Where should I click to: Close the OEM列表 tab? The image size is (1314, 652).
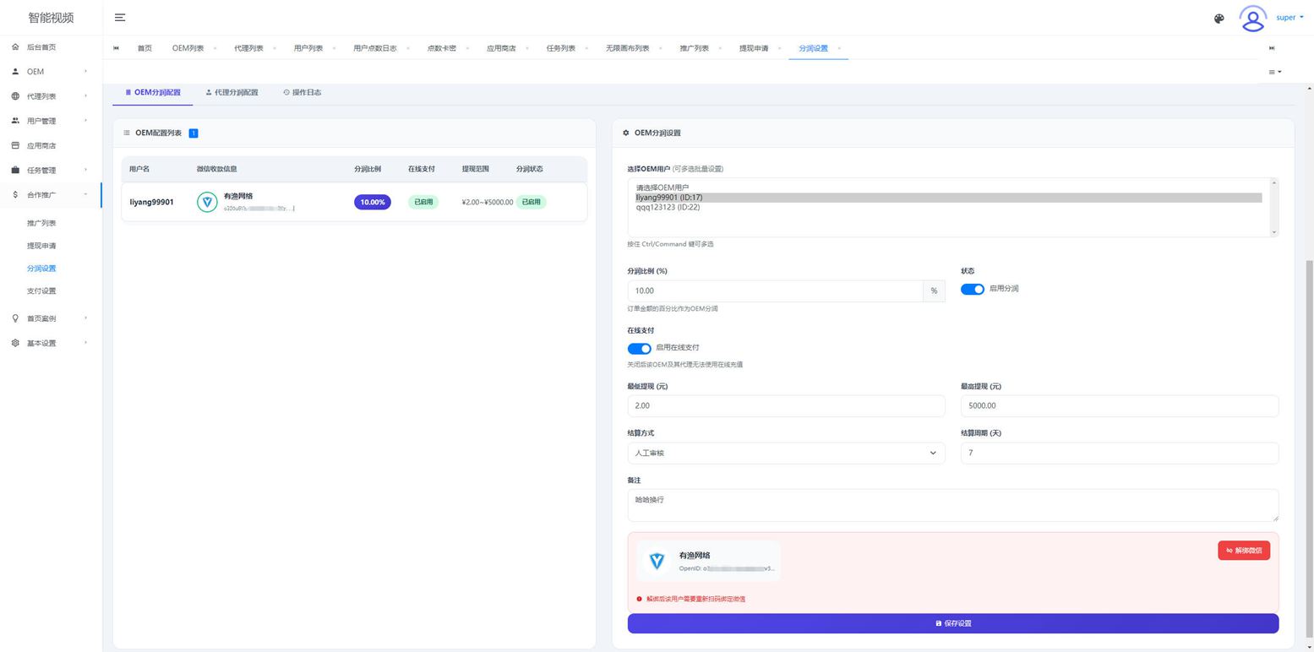pos(215,48)
